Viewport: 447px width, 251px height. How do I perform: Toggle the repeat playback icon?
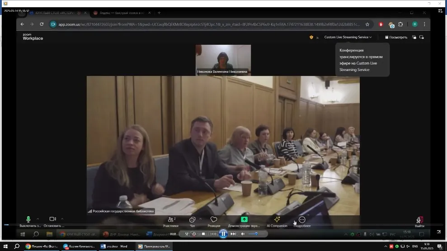click(194, 234)
